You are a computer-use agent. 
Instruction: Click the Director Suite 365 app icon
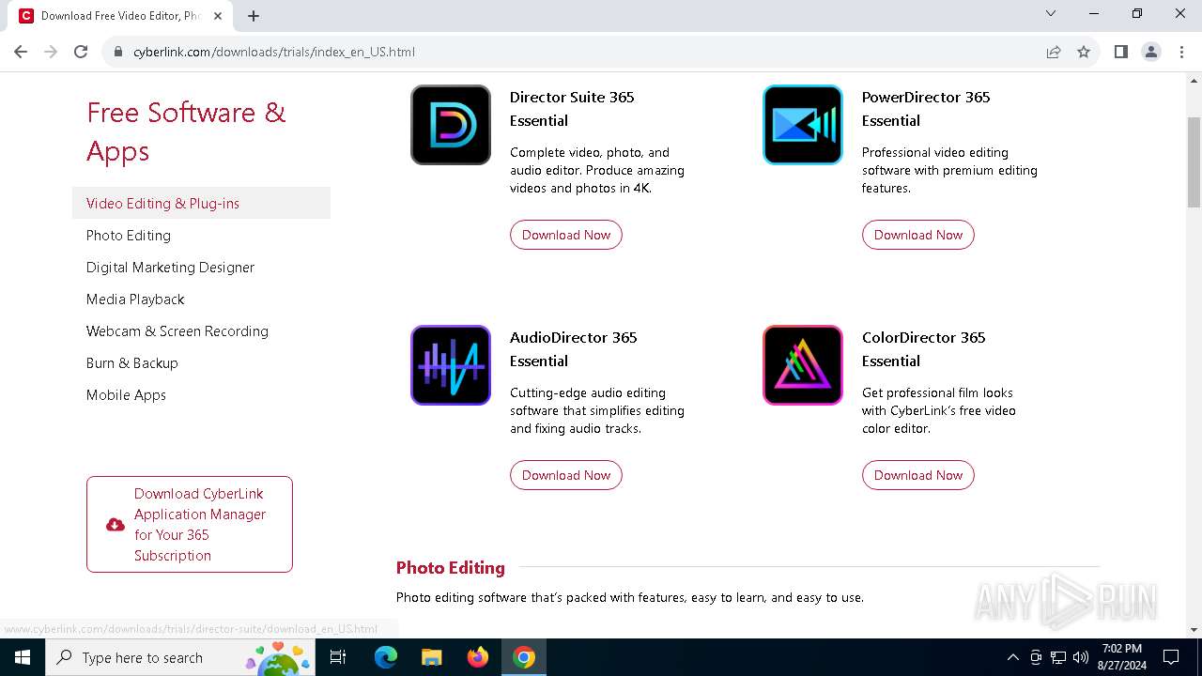(x=451, y=125)
